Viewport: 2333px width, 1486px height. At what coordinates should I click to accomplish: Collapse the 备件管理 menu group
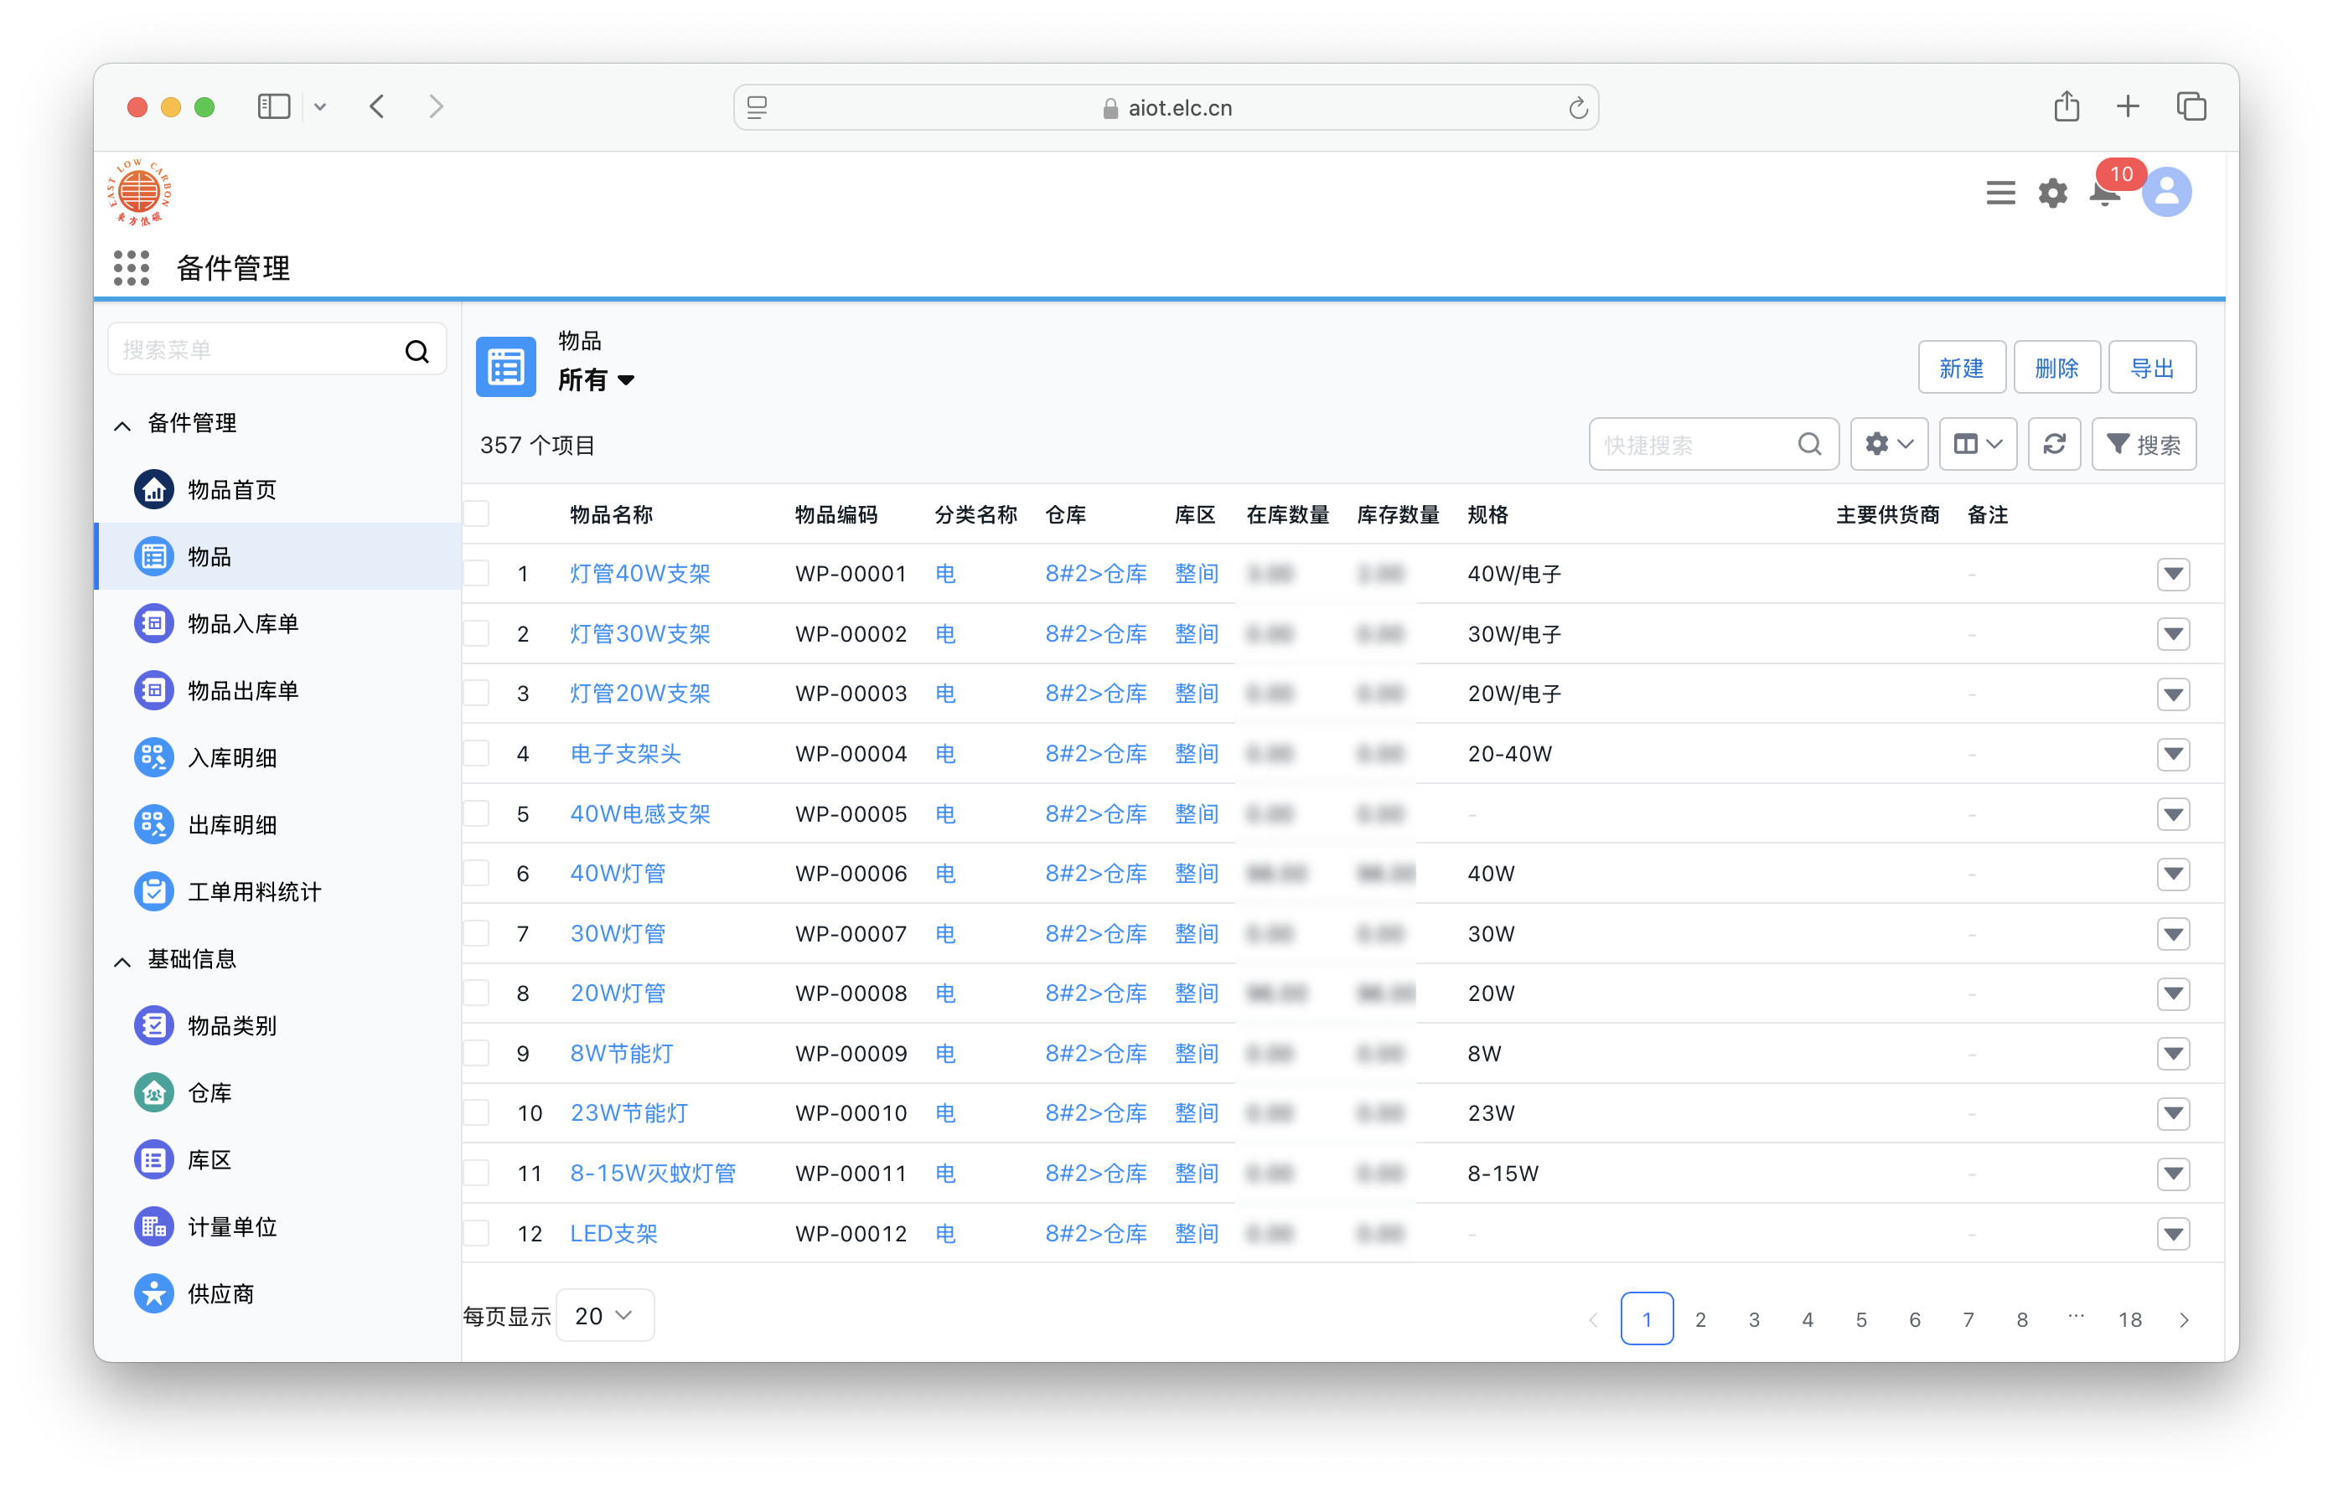point(122,426)
